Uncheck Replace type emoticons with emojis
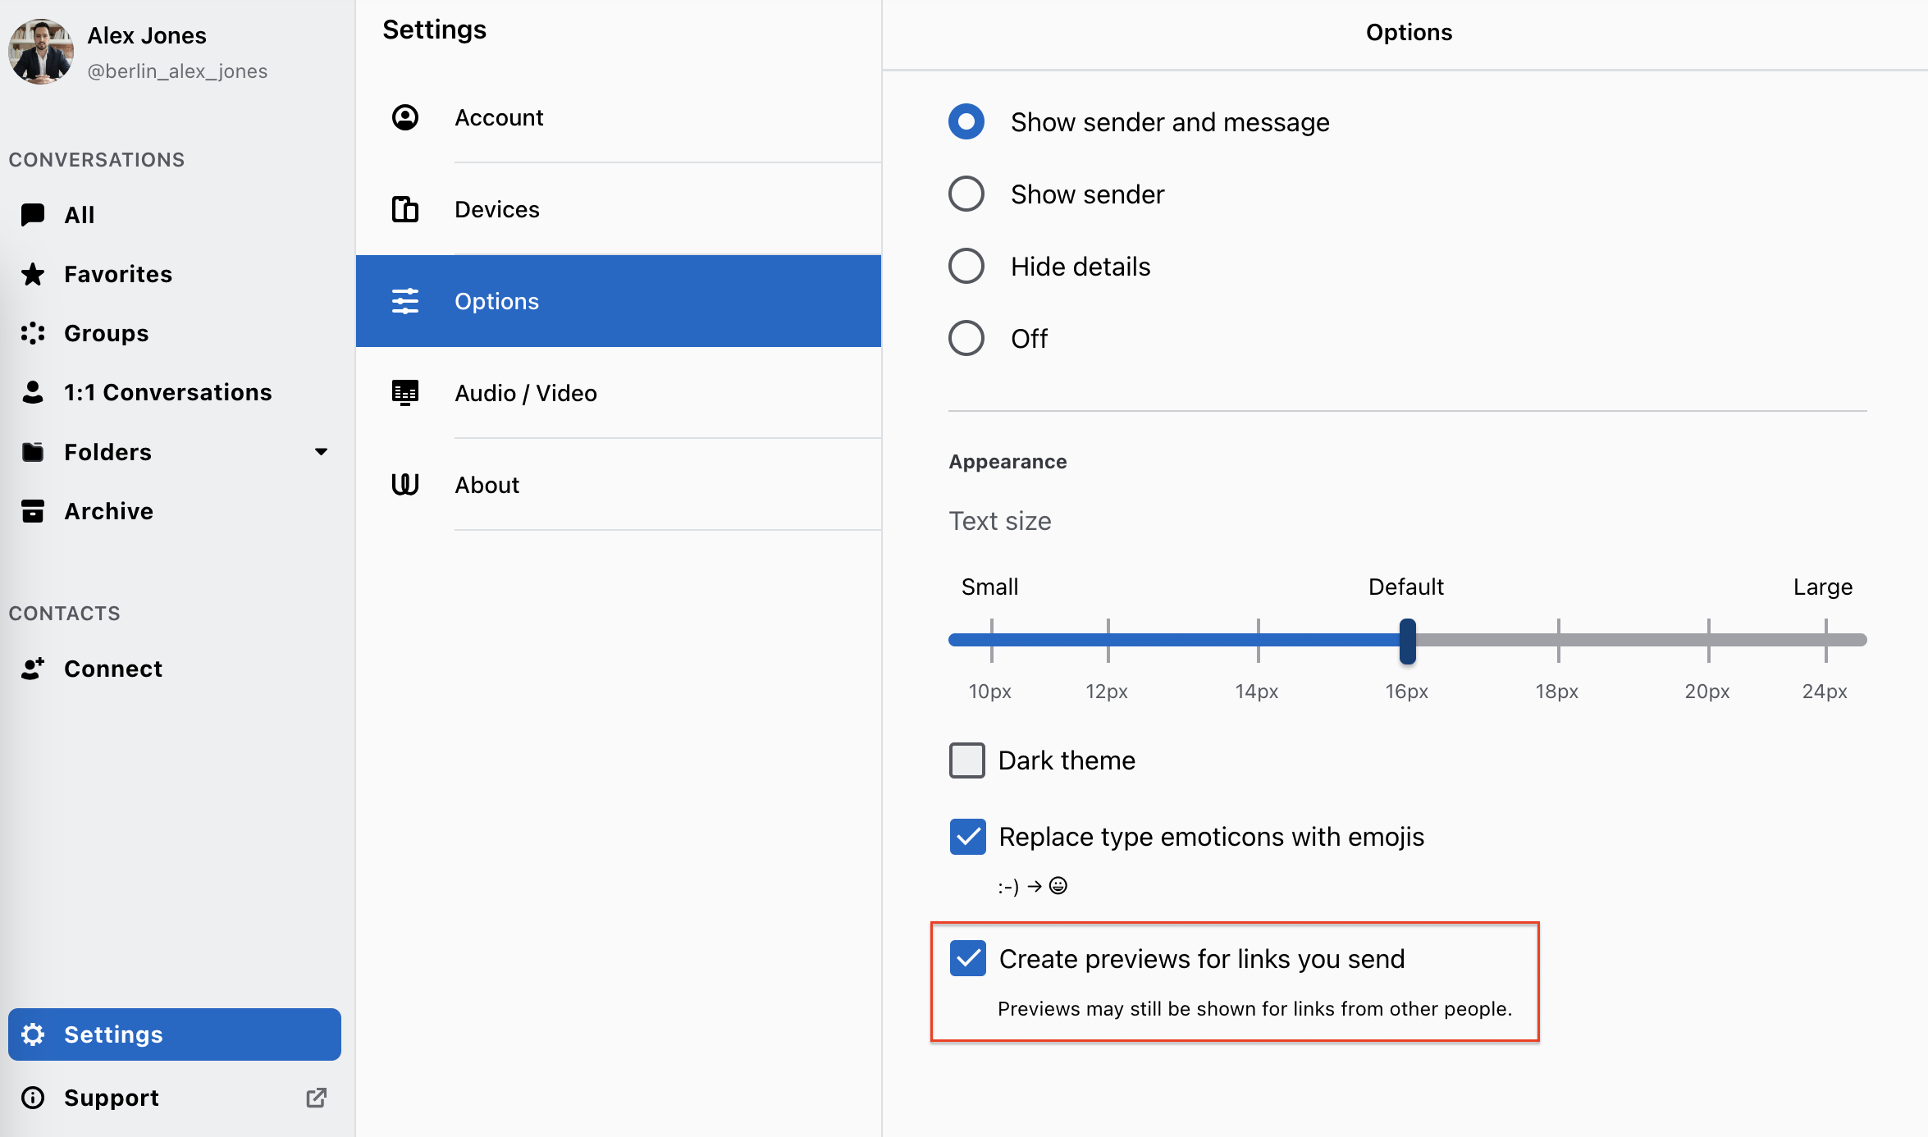 click(968, 837)
